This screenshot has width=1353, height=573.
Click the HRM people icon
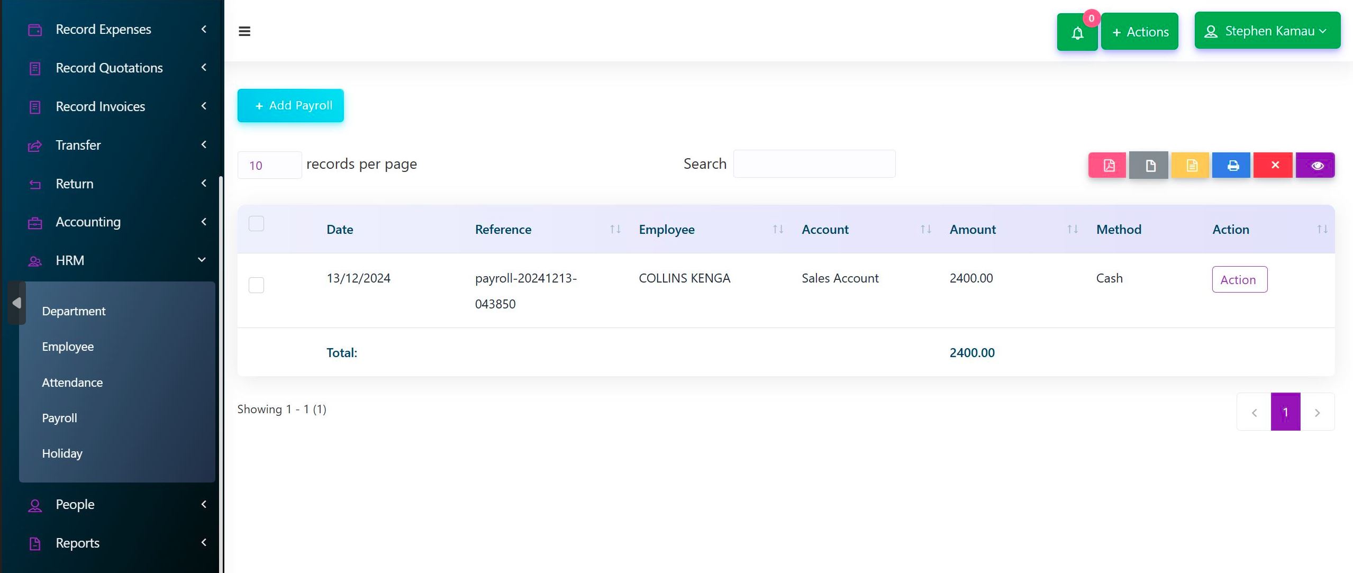[x=35, y=261]
